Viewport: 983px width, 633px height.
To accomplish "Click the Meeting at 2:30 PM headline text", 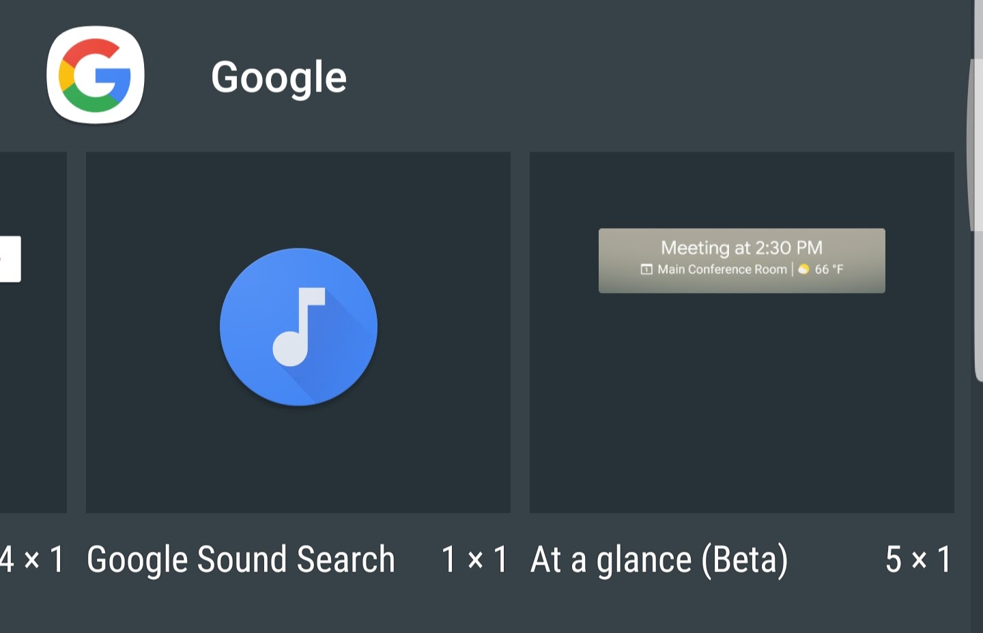I will (x=742, y=247).
